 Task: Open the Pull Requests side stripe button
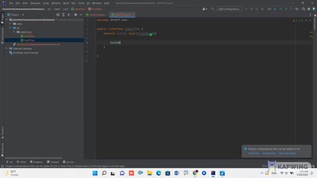tap(2, 36)
